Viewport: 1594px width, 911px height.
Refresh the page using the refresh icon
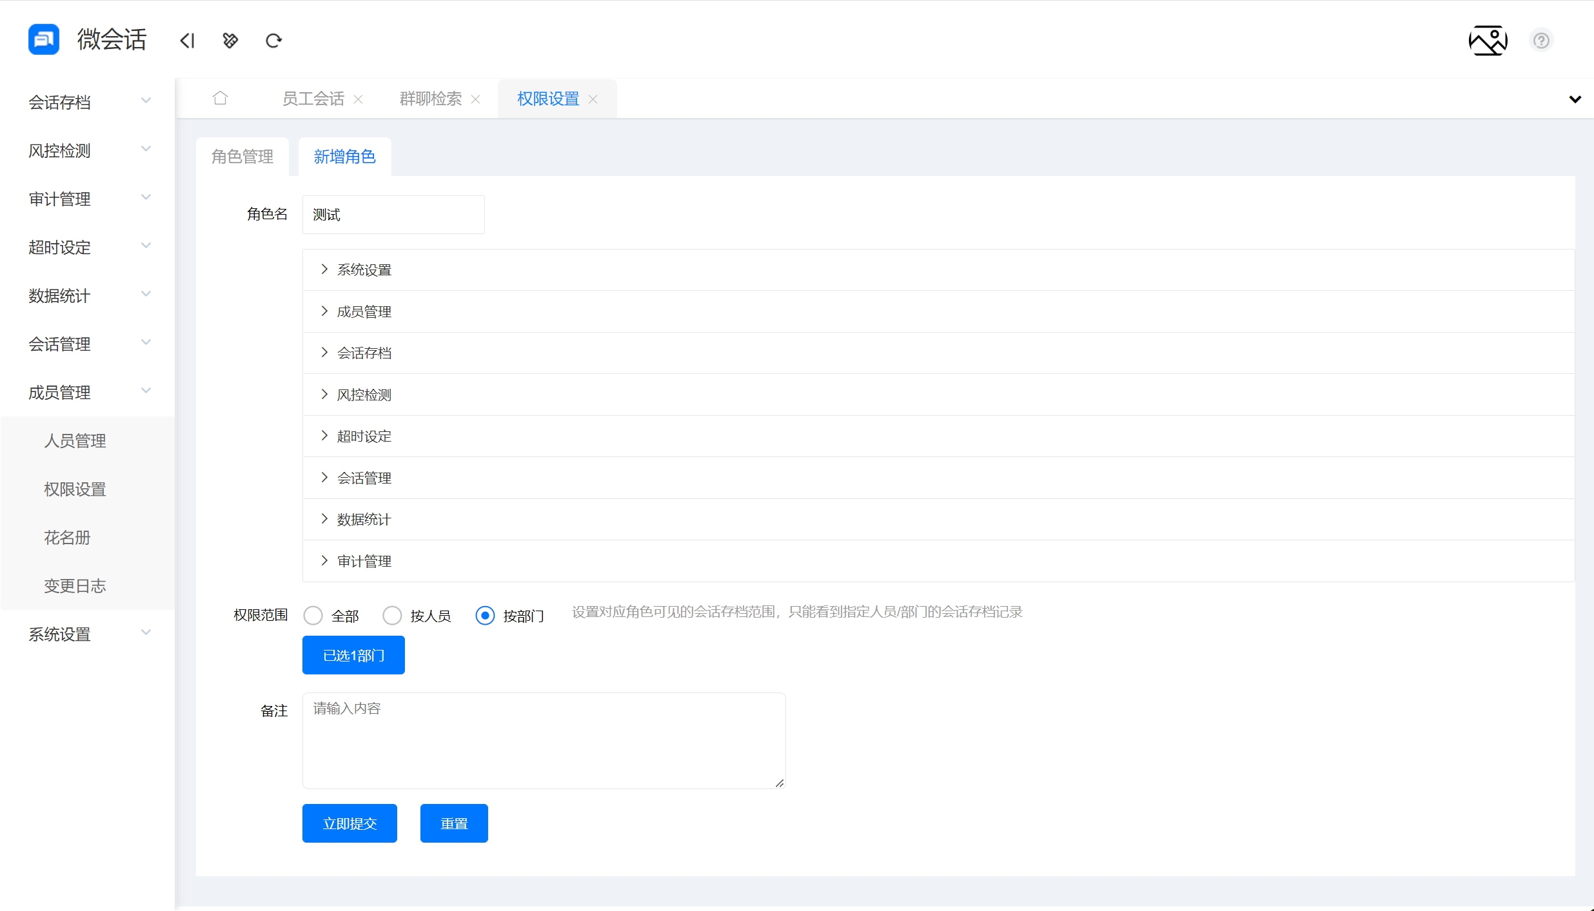pos(273,40)
